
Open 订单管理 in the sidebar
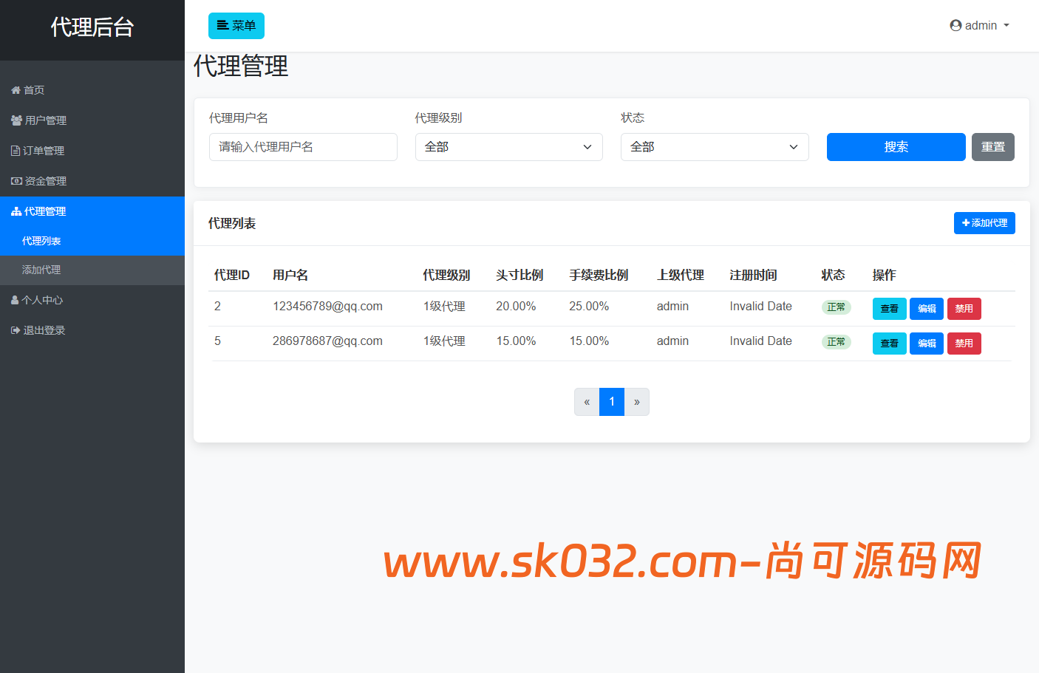click(x=92, y=151)
